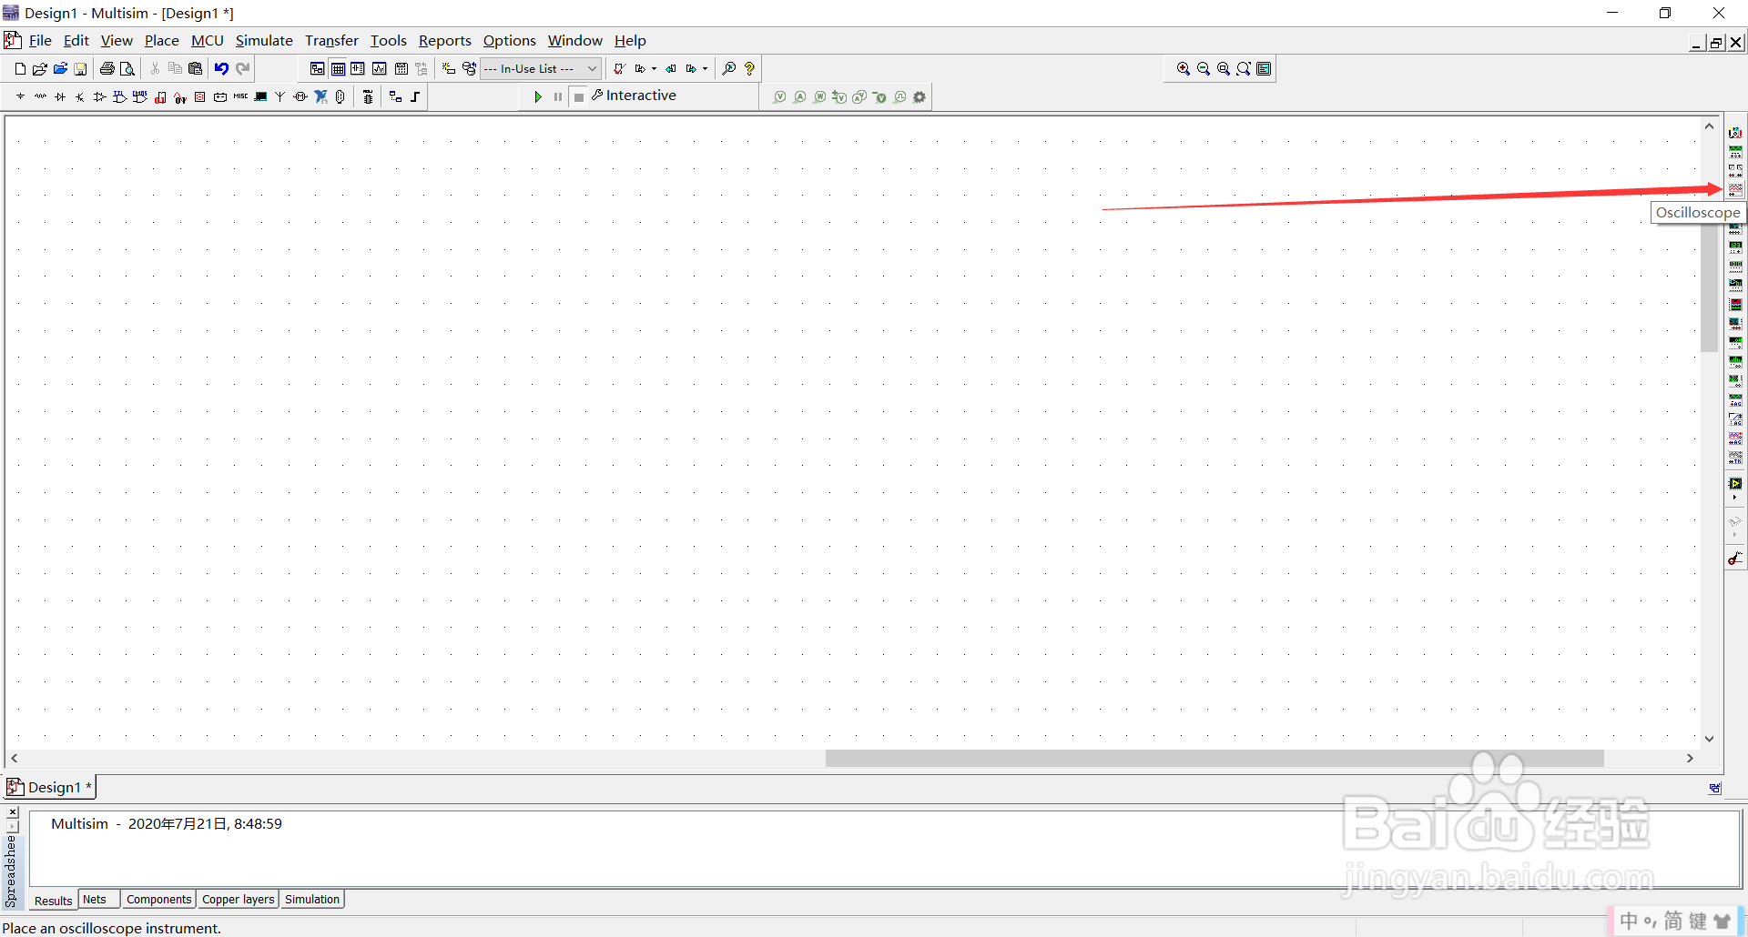Viewport: 1748px width, 937px height.
Task: Open the Transfer menu
Action: click(x=331, y=40)
